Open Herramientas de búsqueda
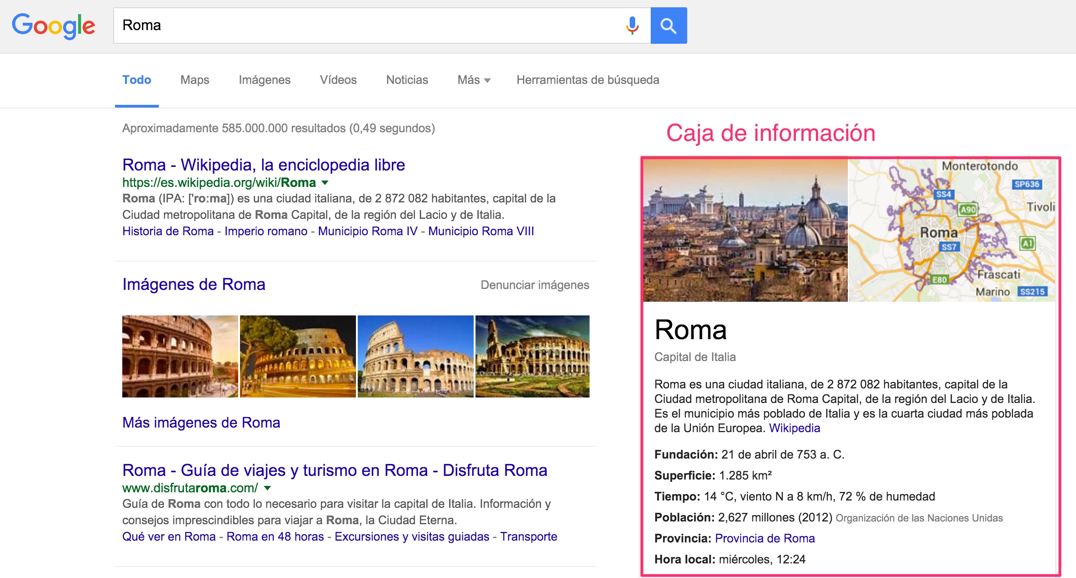The image size is (1076, 578). [588, 80]
